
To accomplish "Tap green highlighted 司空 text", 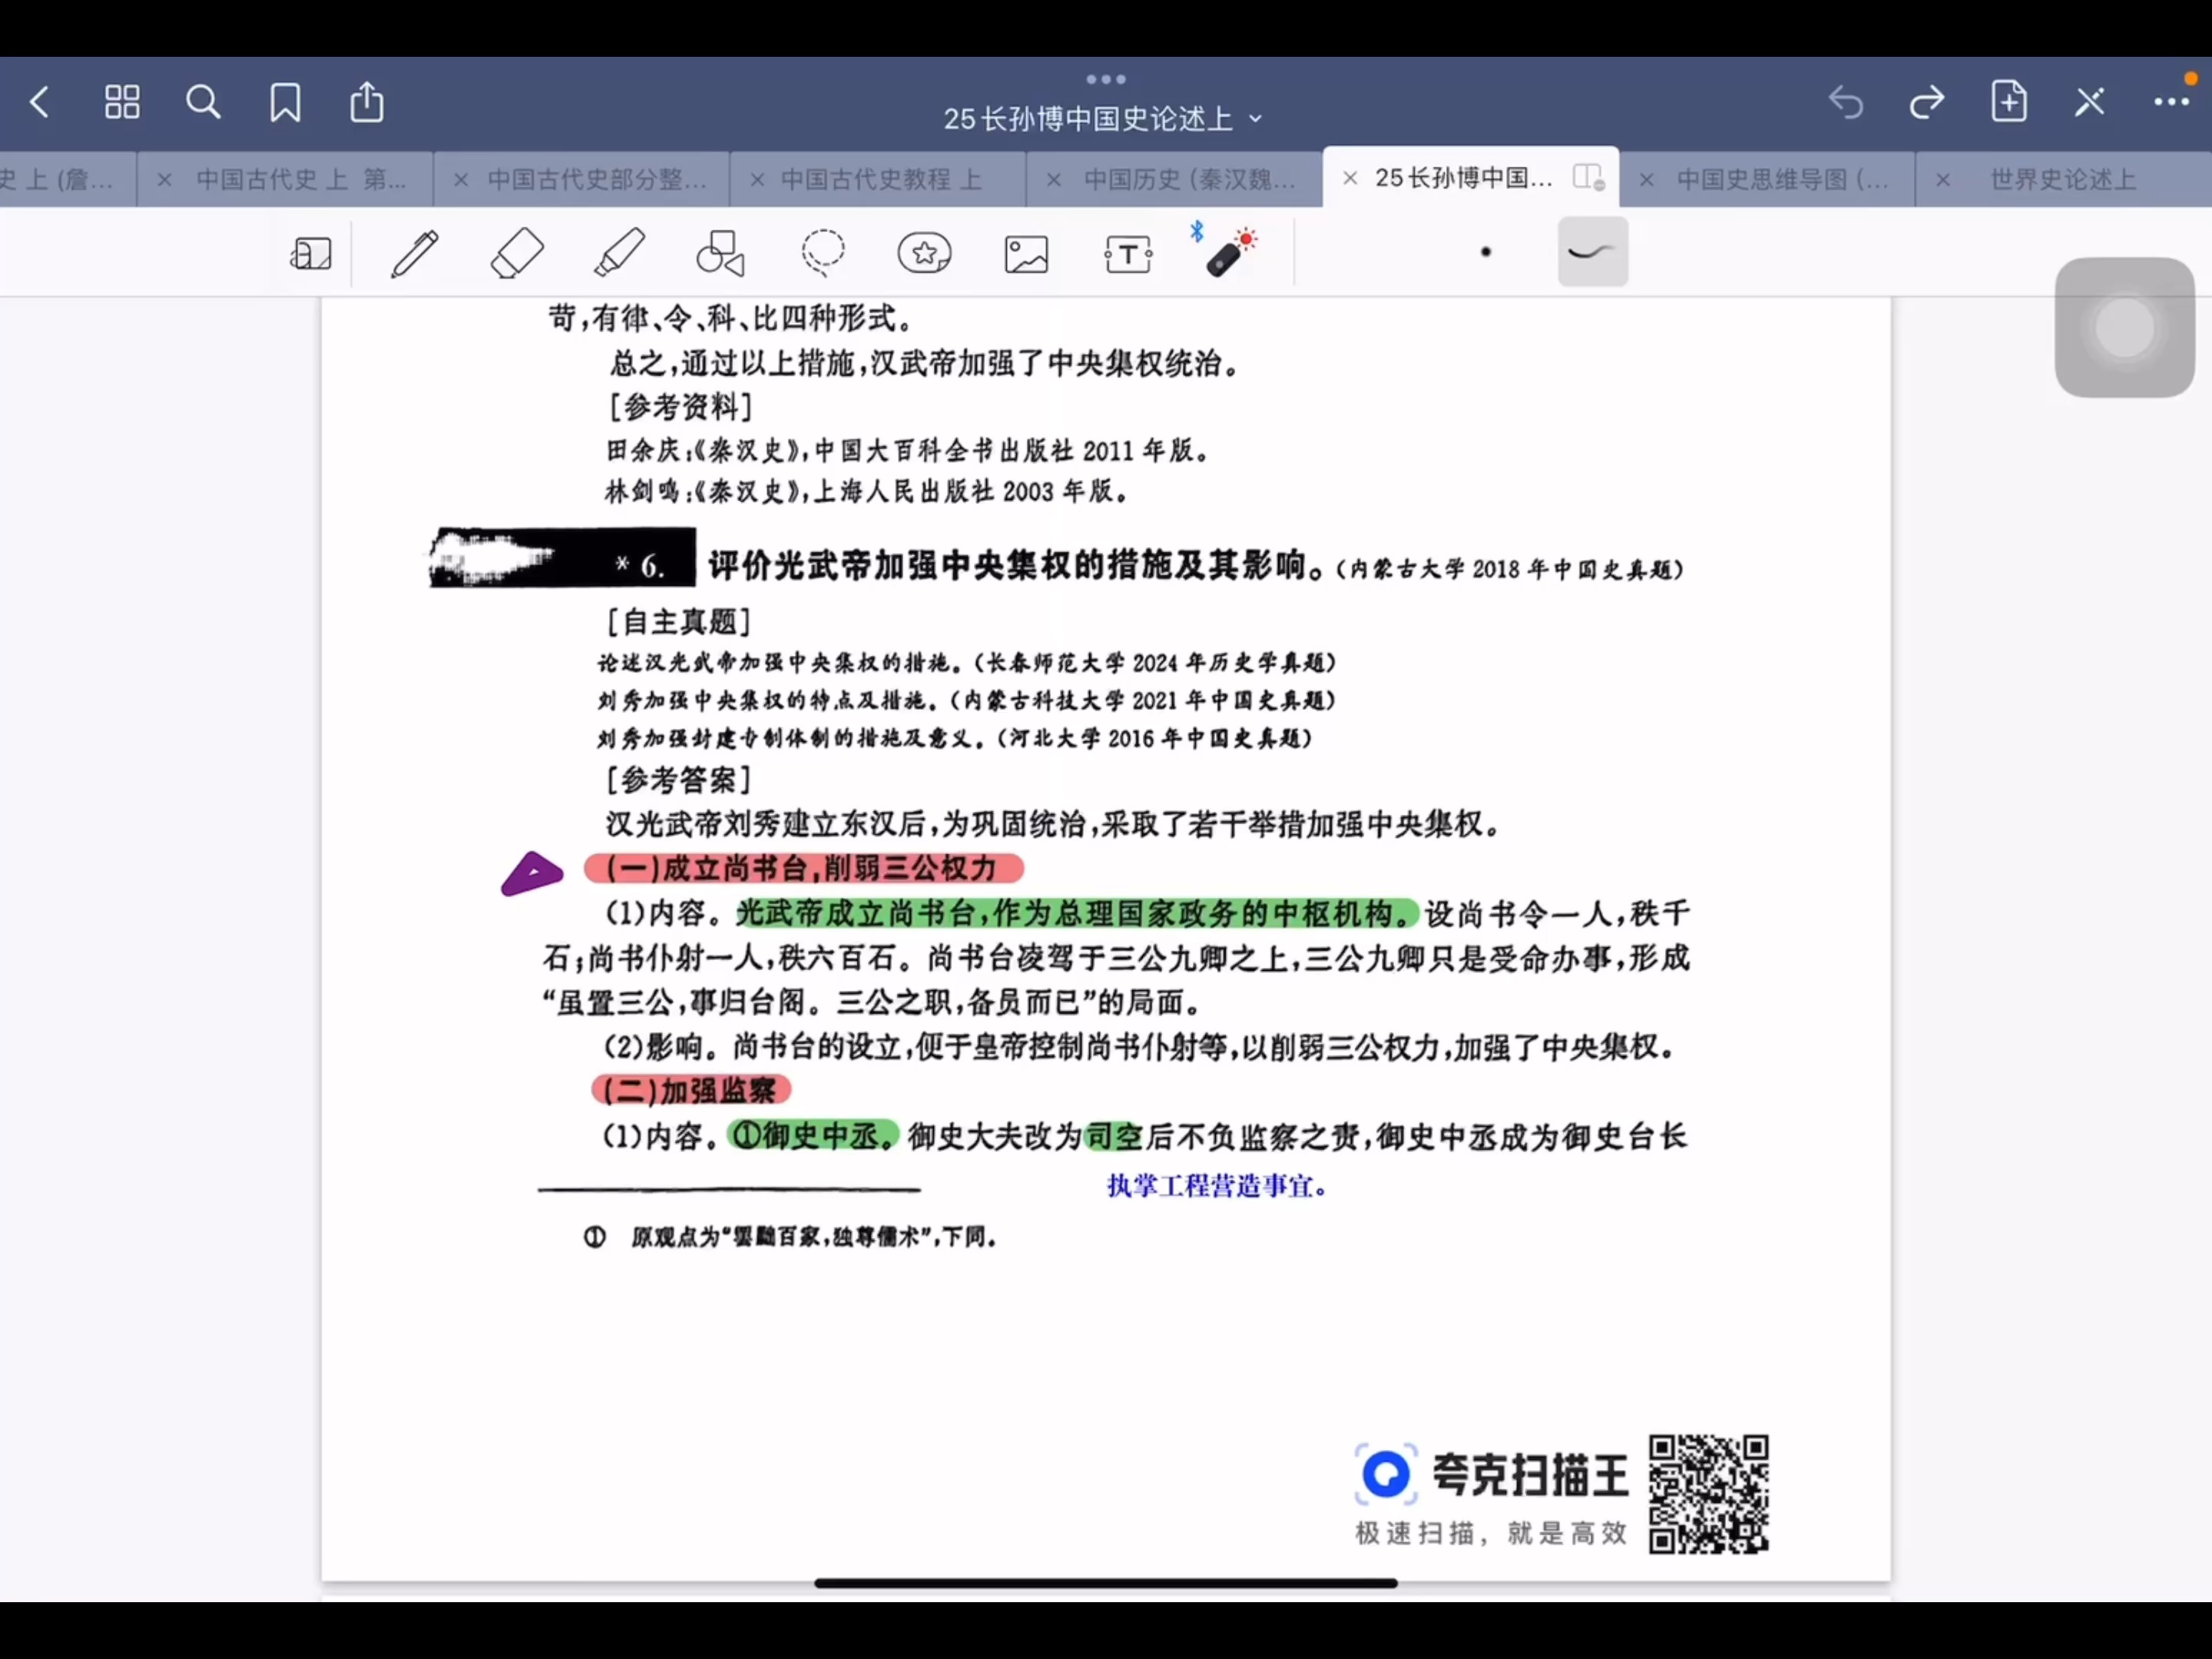I will (x=1114, y=1137).
